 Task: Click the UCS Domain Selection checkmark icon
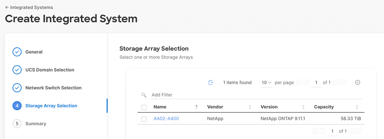(x=17, y=70)
